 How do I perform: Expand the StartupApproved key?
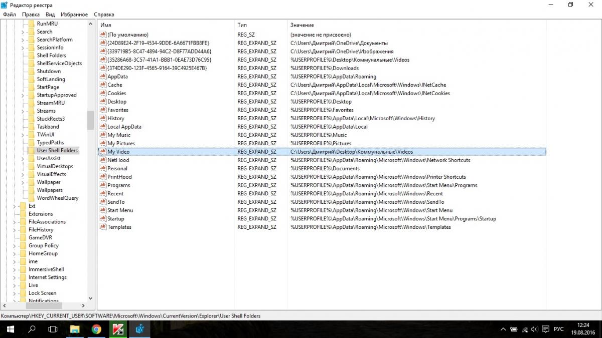[23, 95]
